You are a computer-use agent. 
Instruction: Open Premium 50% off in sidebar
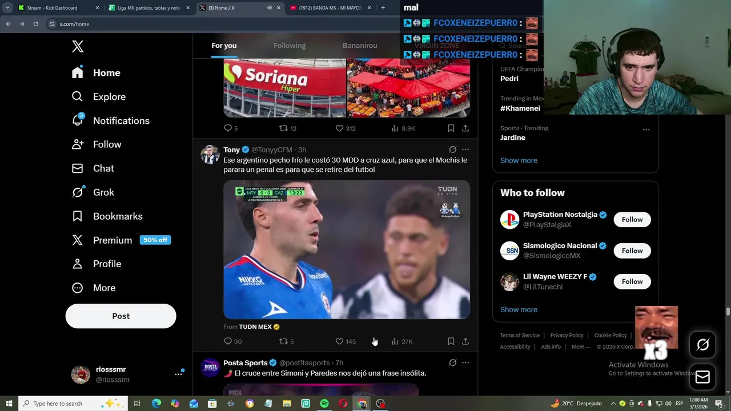point(121,240)
